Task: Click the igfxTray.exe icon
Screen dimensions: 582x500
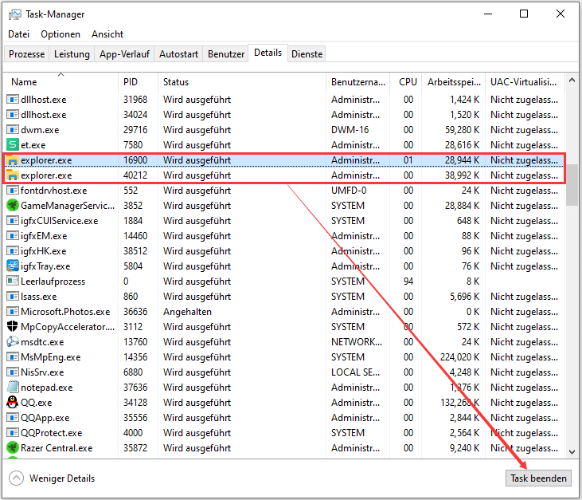Action: pos(13,266)
